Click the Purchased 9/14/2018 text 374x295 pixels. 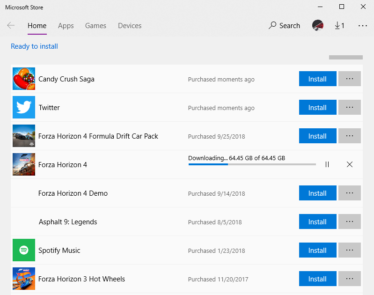217,193
